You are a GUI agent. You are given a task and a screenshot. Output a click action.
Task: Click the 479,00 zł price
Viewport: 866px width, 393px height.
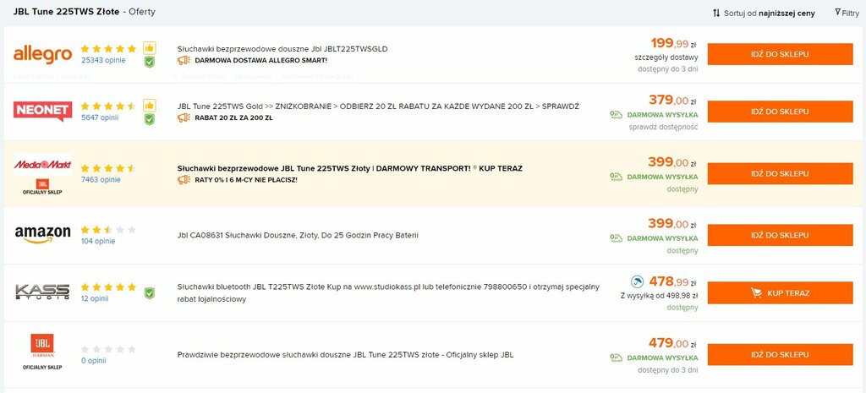click(x=673, y=343)
